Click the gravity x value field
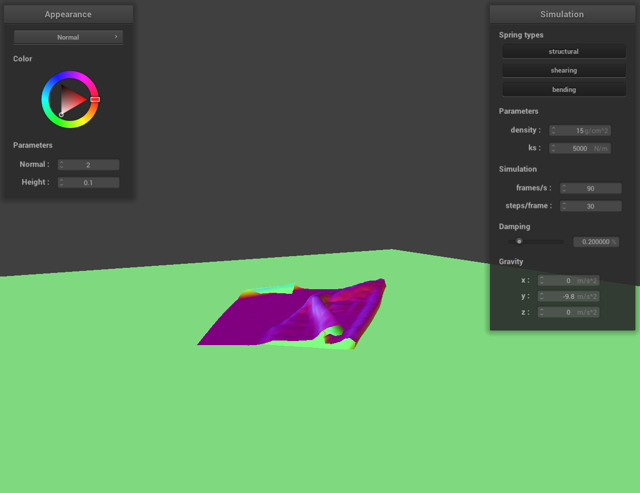This screenshot has height=493, width=640. [569, 281]
